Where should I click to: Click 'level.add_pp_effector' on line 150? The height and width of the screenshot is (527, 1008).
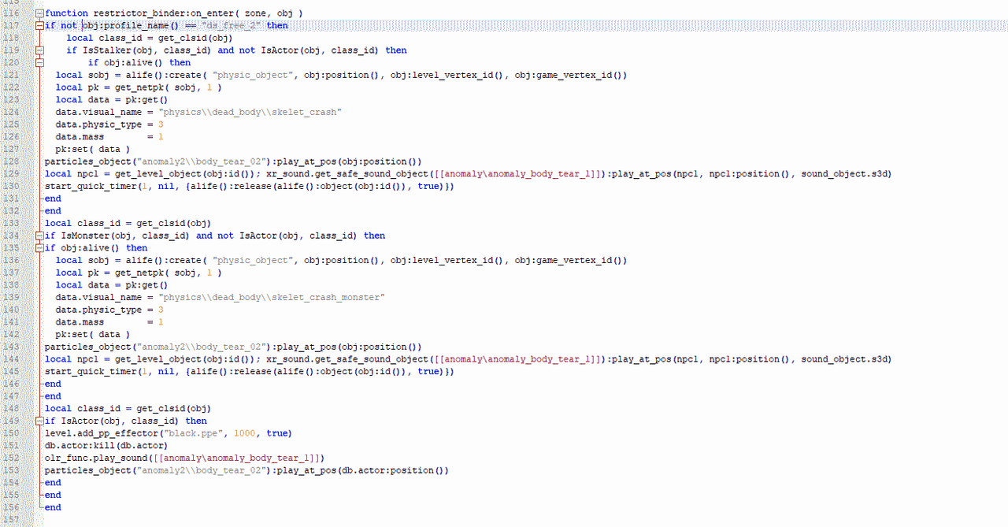[x=101, y=433]
